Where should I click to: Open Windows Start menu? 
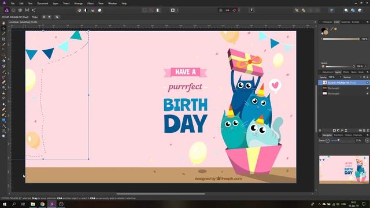[x=5, y=204]
